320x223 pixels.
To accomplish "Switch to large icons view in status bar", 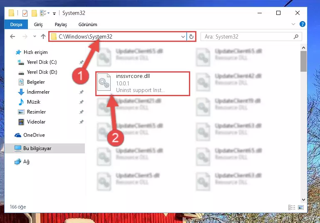I will tap(300, 207).
